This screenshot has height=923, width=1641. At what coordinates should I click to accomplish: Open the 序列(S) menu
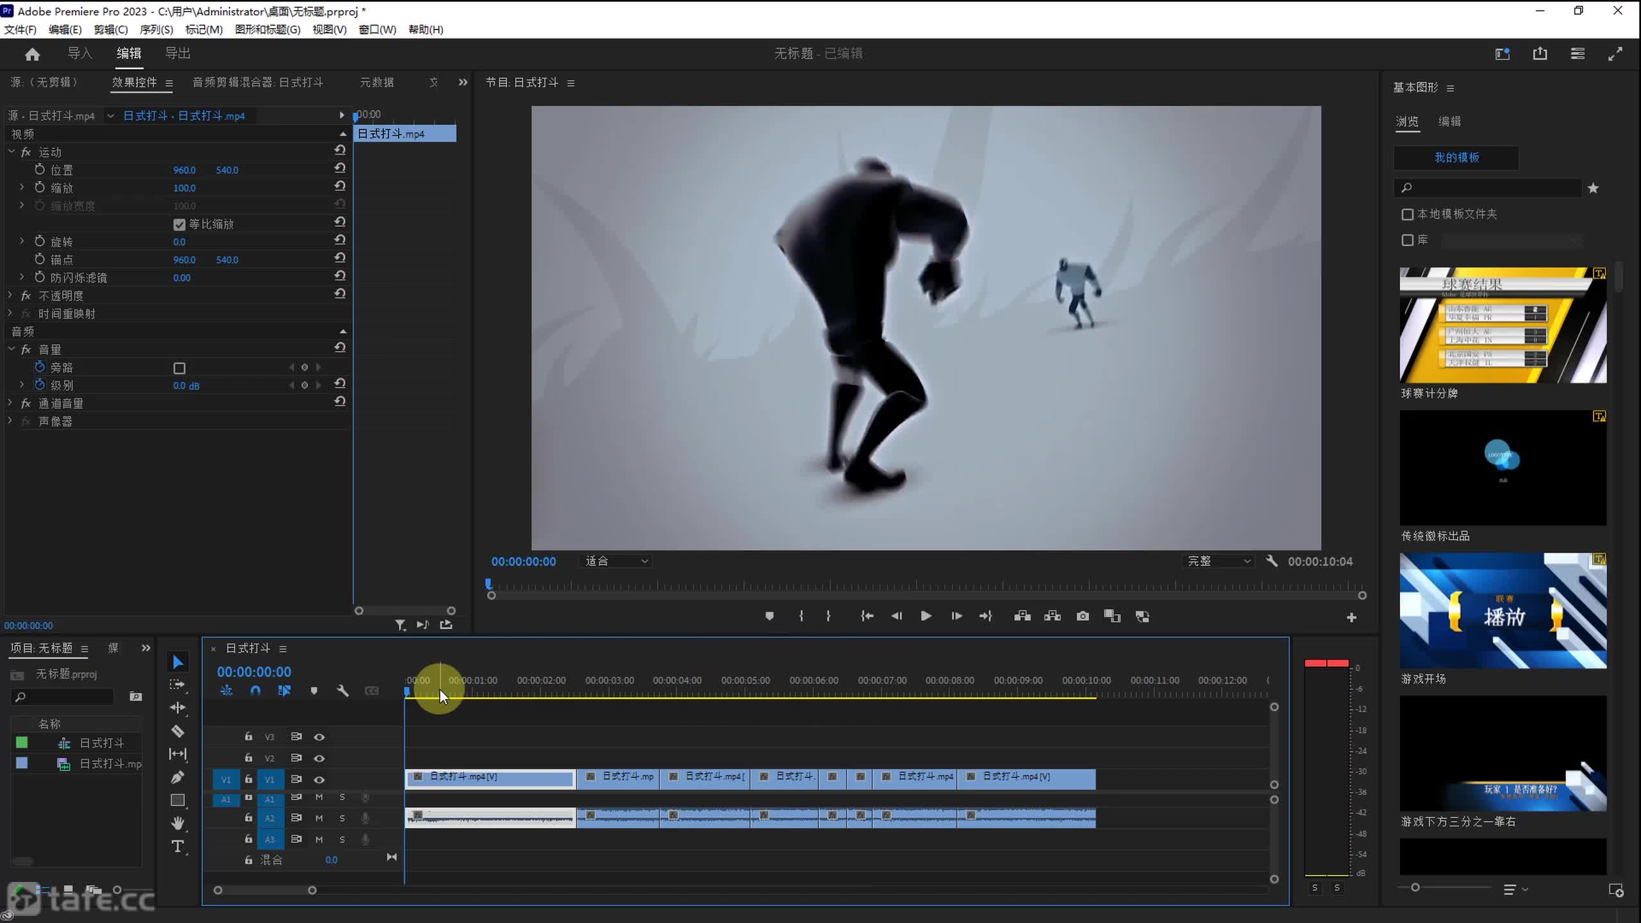pyautogui.click(x=156, y=29)
